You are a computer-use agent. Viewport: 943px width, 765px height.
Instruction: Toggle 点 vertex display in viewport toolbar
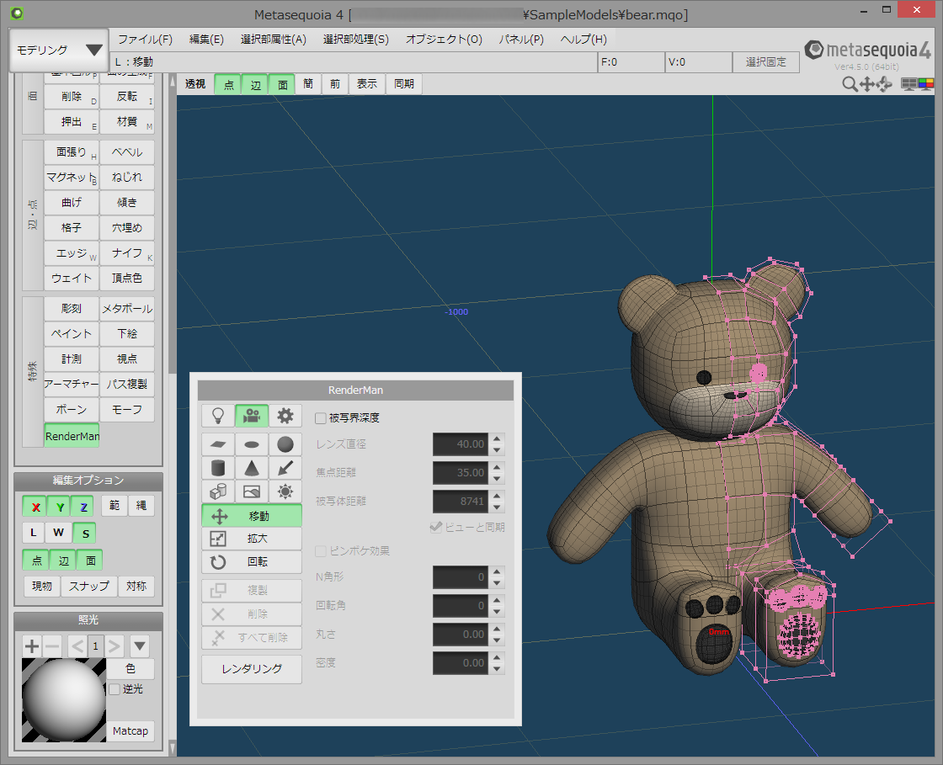pyautogui.click(x=228, y=85)
